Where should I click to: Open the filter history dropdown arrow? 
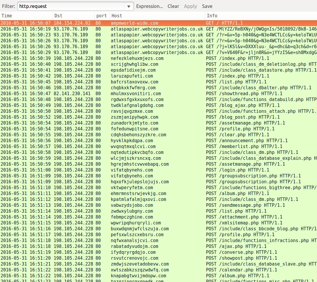[x=129, y=6]
